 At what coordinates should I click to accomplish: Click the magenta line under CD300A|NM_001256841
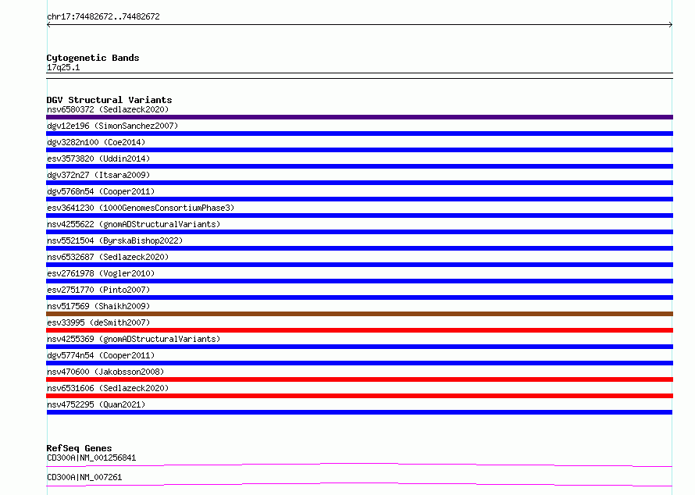coord(359,465)
